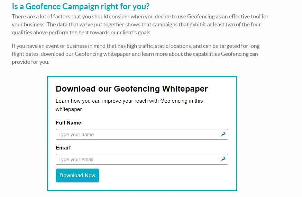This screenshot has height=197, width=302.
Task: Click the line starting 'your business. The data'
Action: (136, 25)
